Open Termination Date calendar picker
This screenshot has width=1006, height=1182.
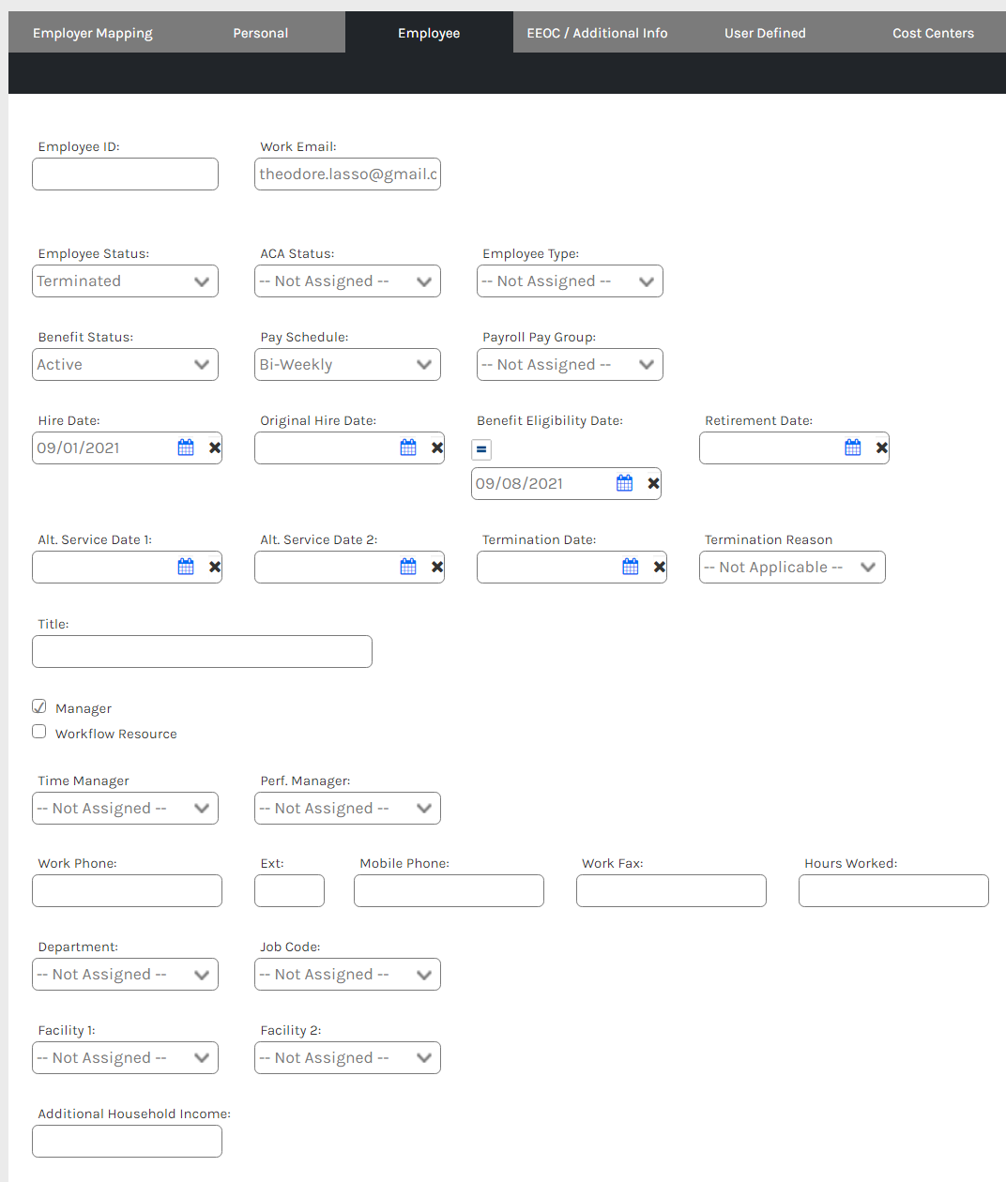pos(631,567)
